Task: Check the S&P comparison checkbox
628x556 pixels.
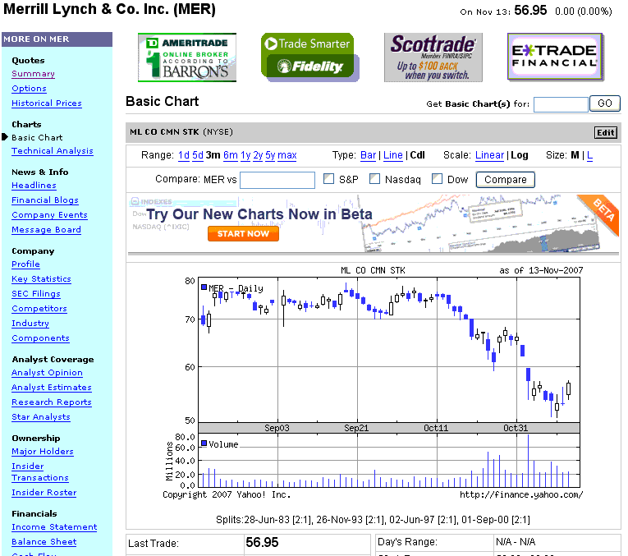Action: 328,179
